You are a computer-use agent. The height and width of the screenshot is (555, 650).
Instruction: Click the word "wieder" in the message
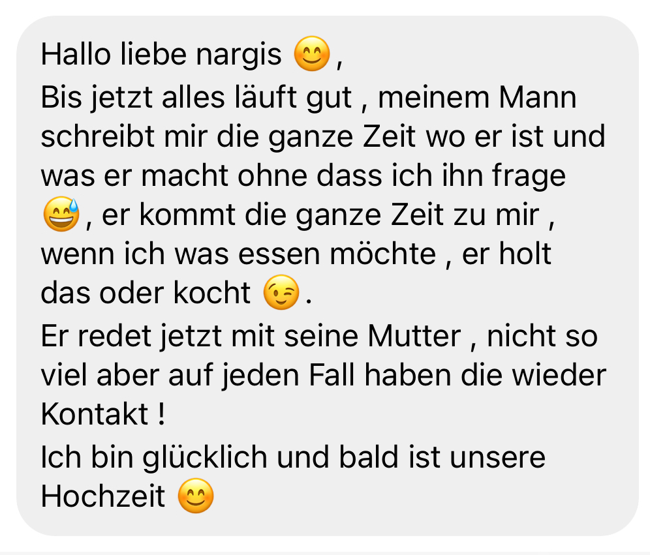(x=559, y=375)
